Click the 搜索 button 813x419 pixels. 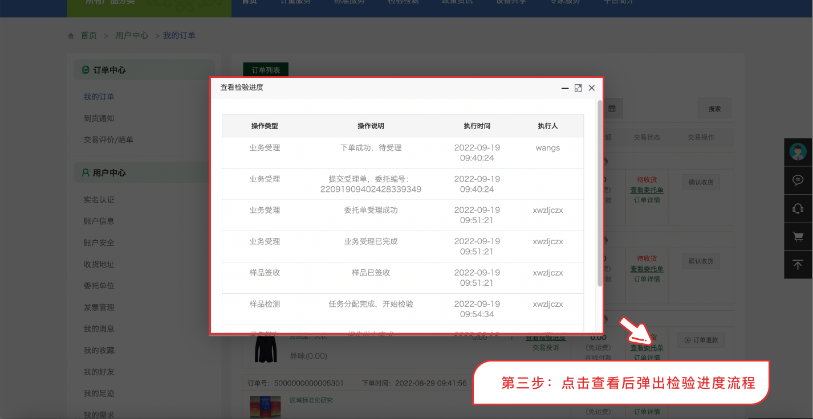pos(715,109)
